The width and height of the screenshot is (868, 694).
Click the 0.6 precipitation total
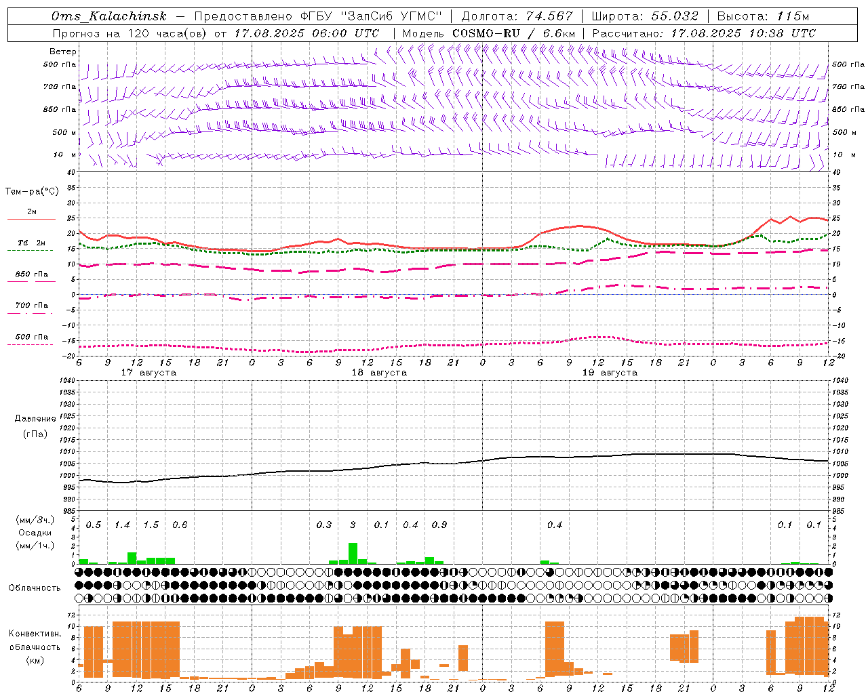coord(180,525)
